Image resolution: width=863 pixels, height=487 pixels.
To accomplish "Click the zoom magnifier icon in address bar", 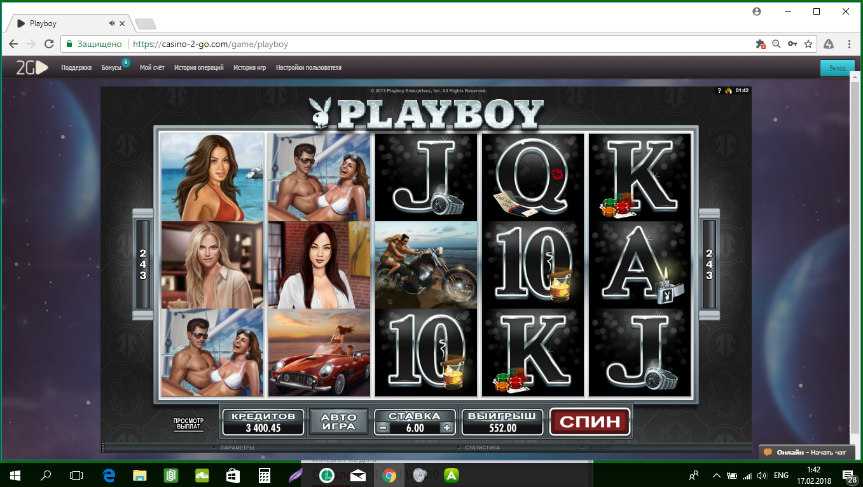I will click(776, 44).
